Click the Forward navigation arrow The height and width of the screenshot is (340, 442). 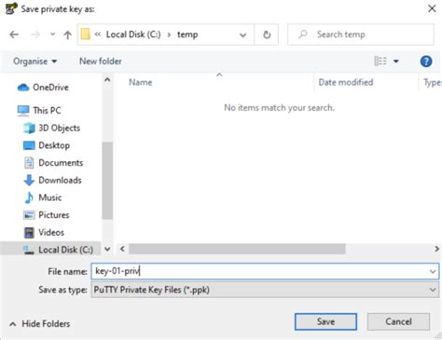[x=35, y=34]
